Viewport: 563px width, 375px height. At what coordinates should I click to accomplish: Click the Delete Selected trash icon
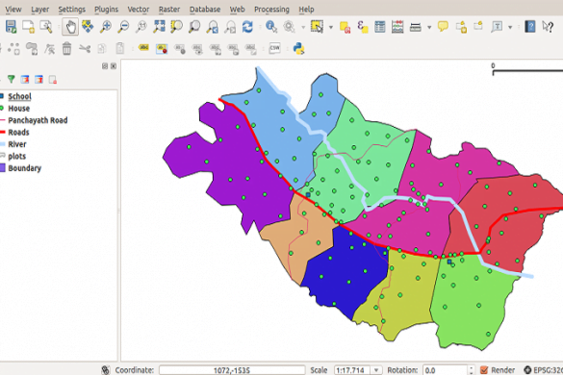pos(66,48)
